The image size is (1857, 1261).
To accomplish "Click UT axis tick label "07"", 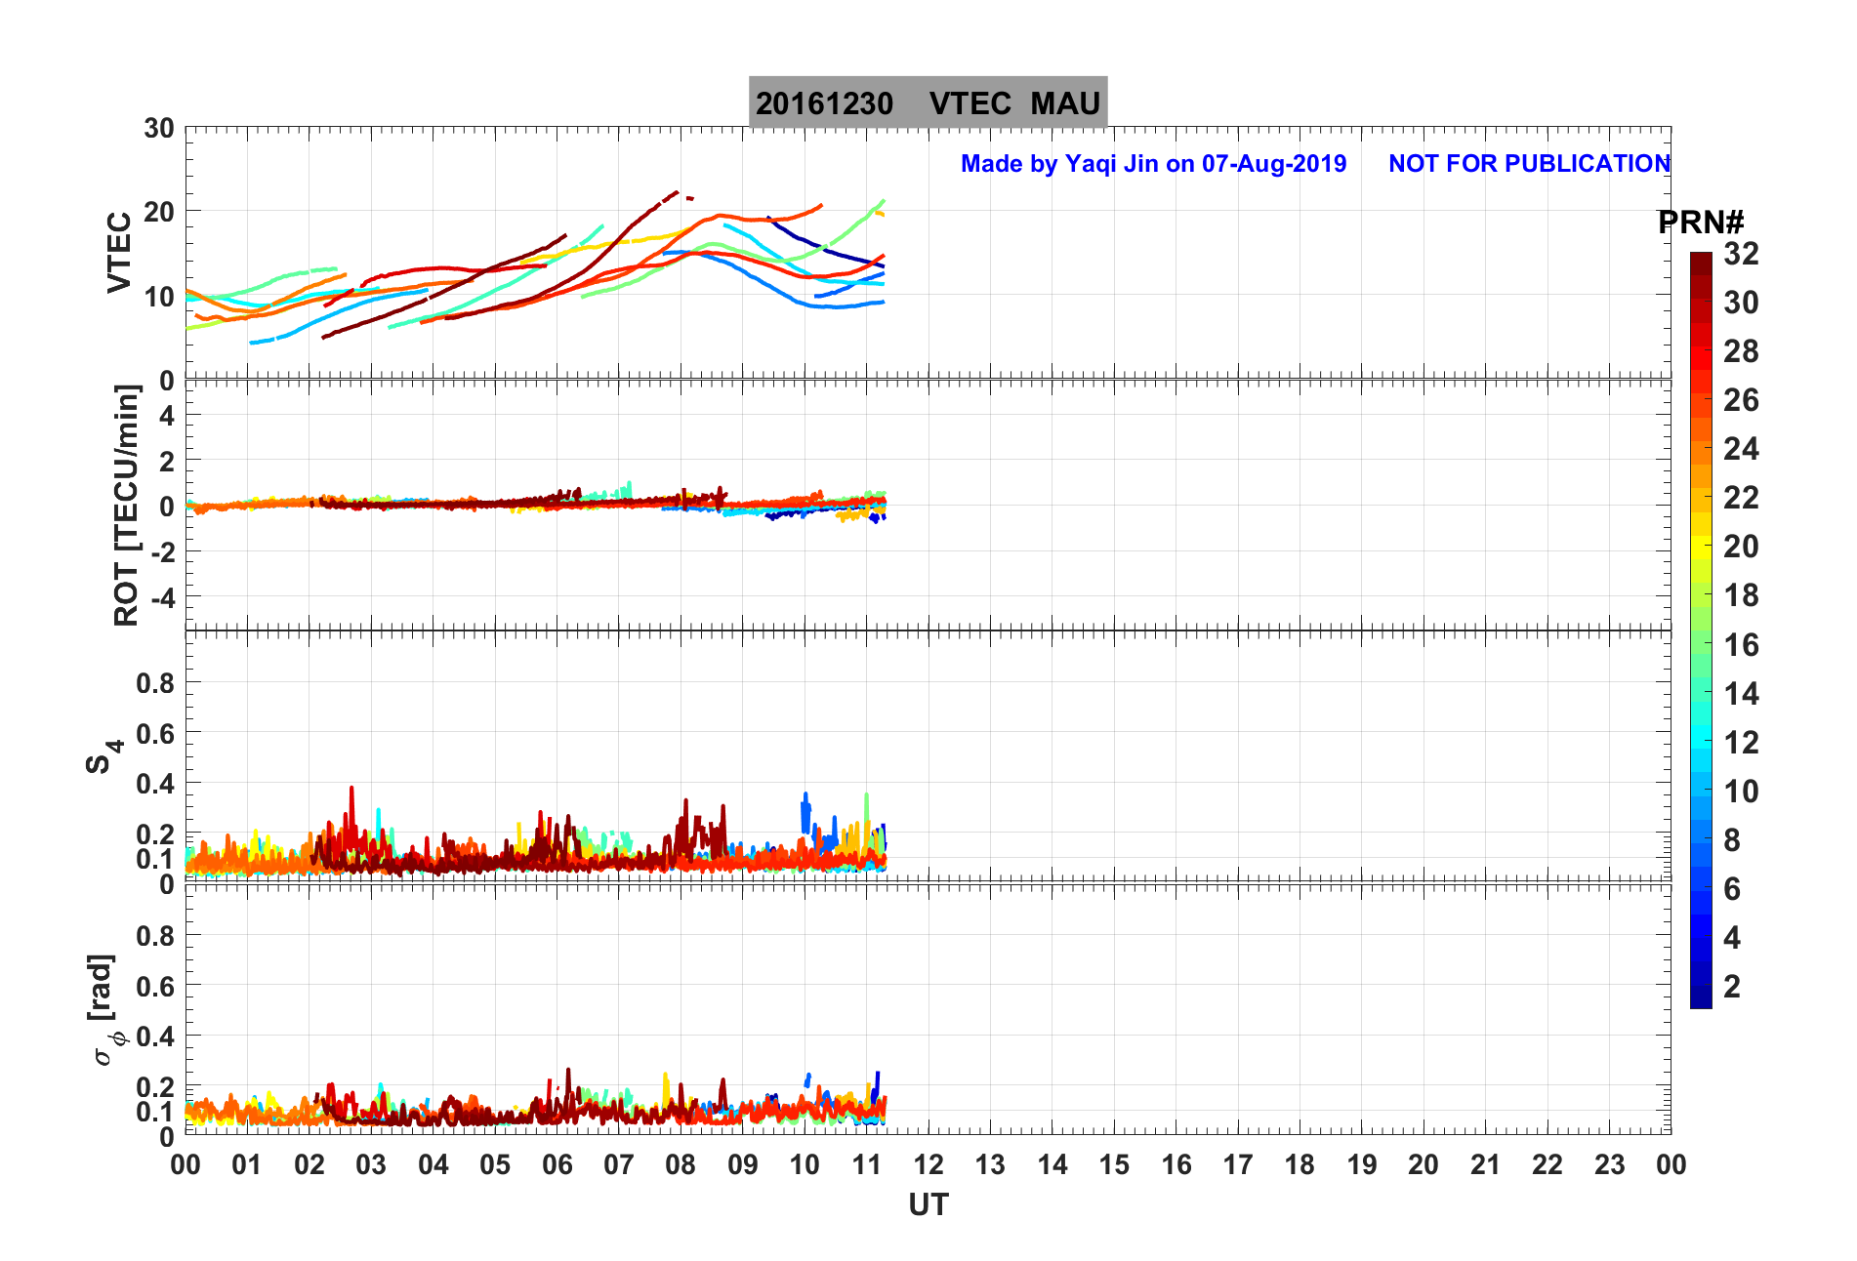I will 619,1164.
